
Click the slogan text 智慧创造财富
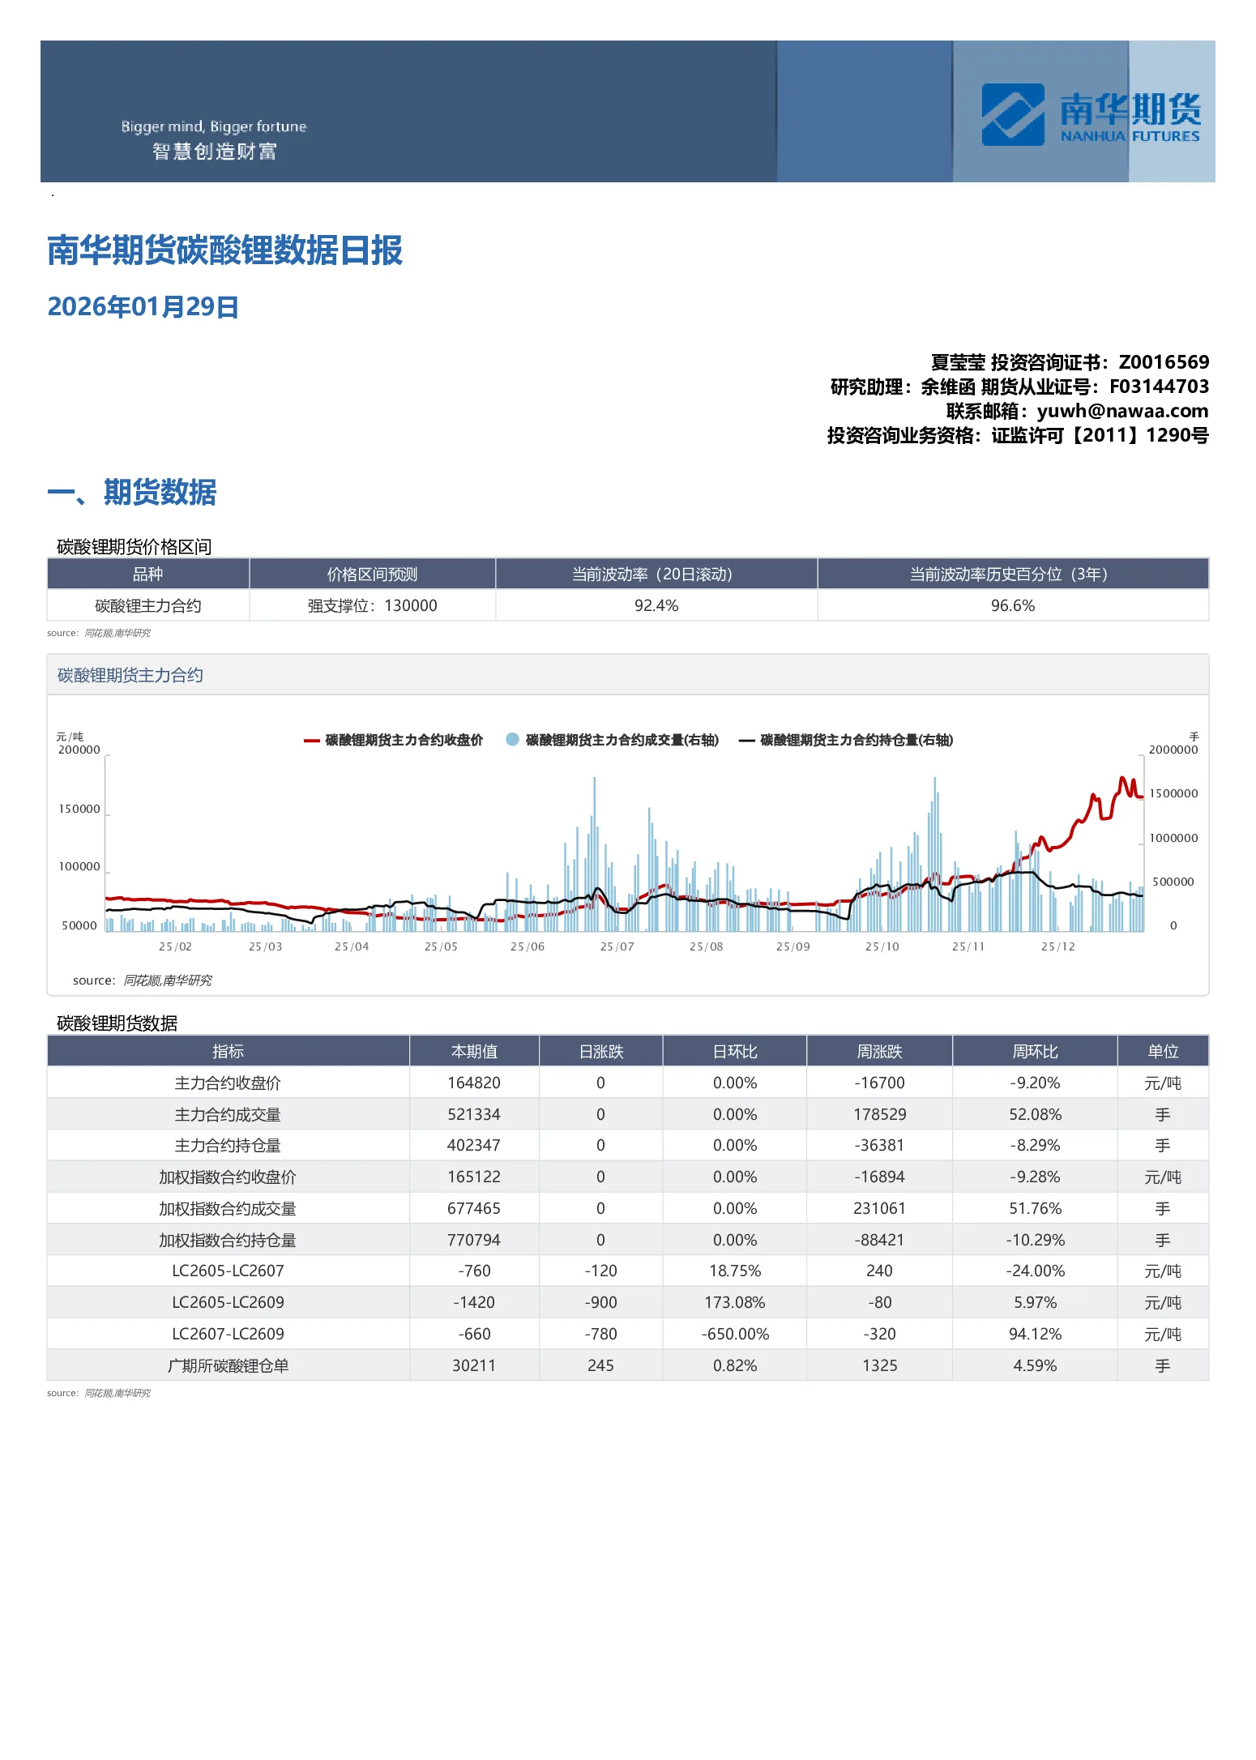[215, 152]
